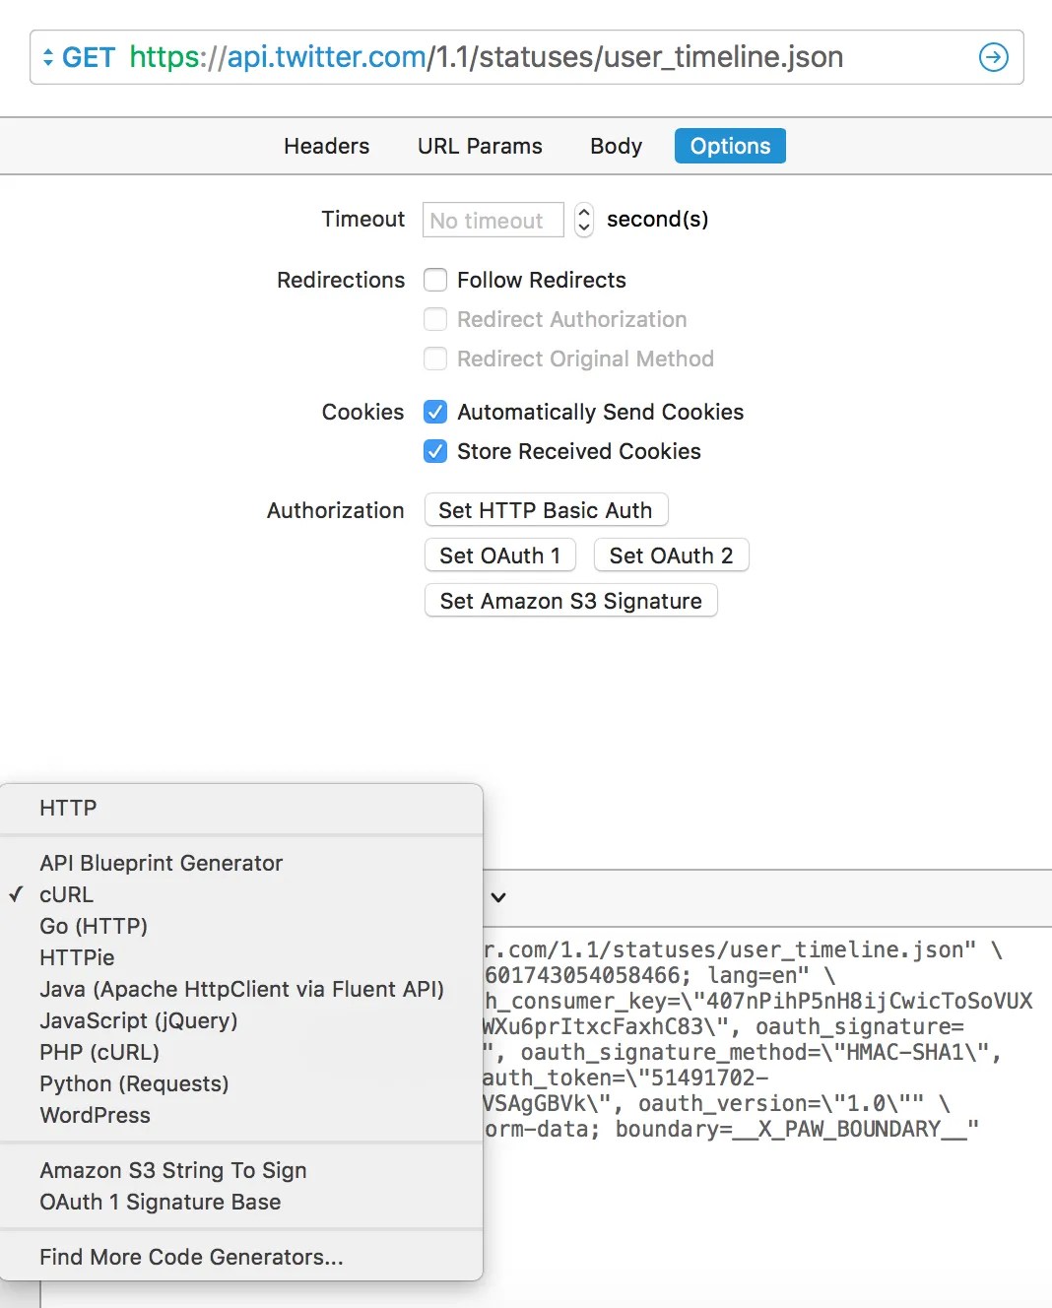This screenshot has width=1052, height=1308.
Task: Choose PHP (cURL) generator
Action: tap(241, 1052)
